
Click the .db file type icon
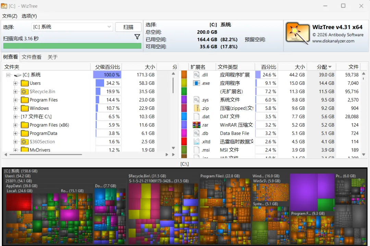pos(197,133)
